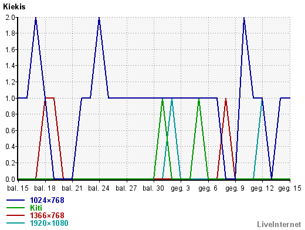This screenshot has height=230, width=305.
Task: Click the Kiekis chart title
Action: 14,7
